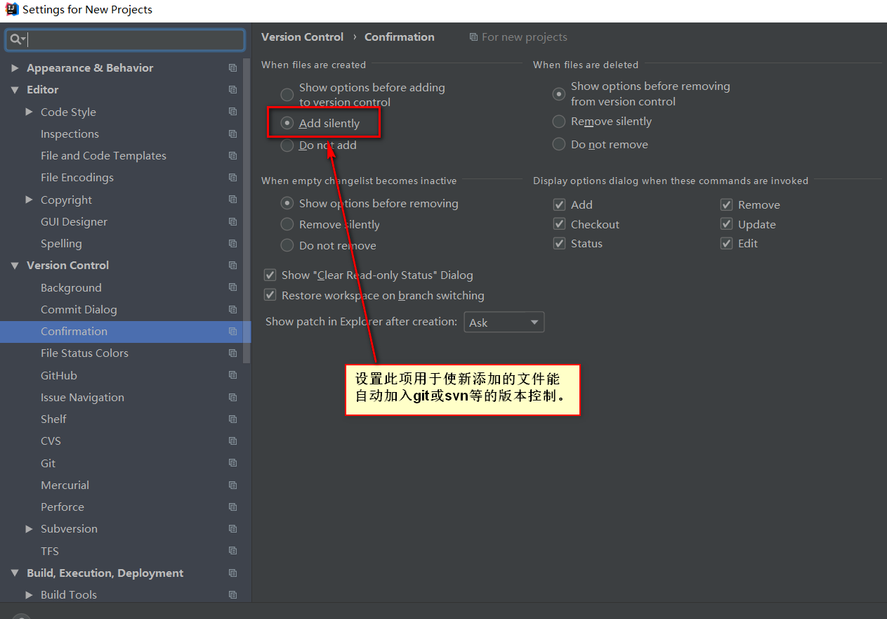Expand the Appearance & Behavior section
This screenshot has height=619, width=887.
[x=15, y=68]
